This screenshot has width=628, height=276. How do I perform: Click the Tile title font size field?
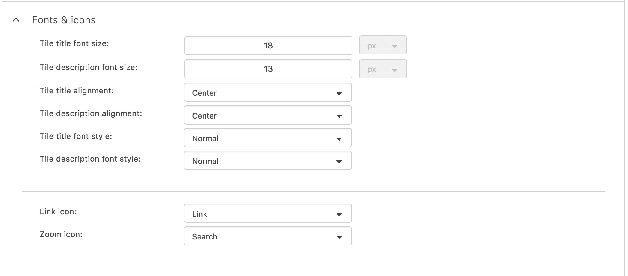(268, 46)
